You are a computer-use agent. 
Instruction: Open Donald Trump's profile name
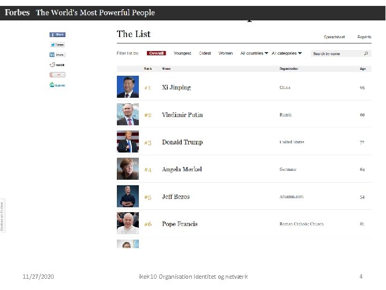point(182,142)
